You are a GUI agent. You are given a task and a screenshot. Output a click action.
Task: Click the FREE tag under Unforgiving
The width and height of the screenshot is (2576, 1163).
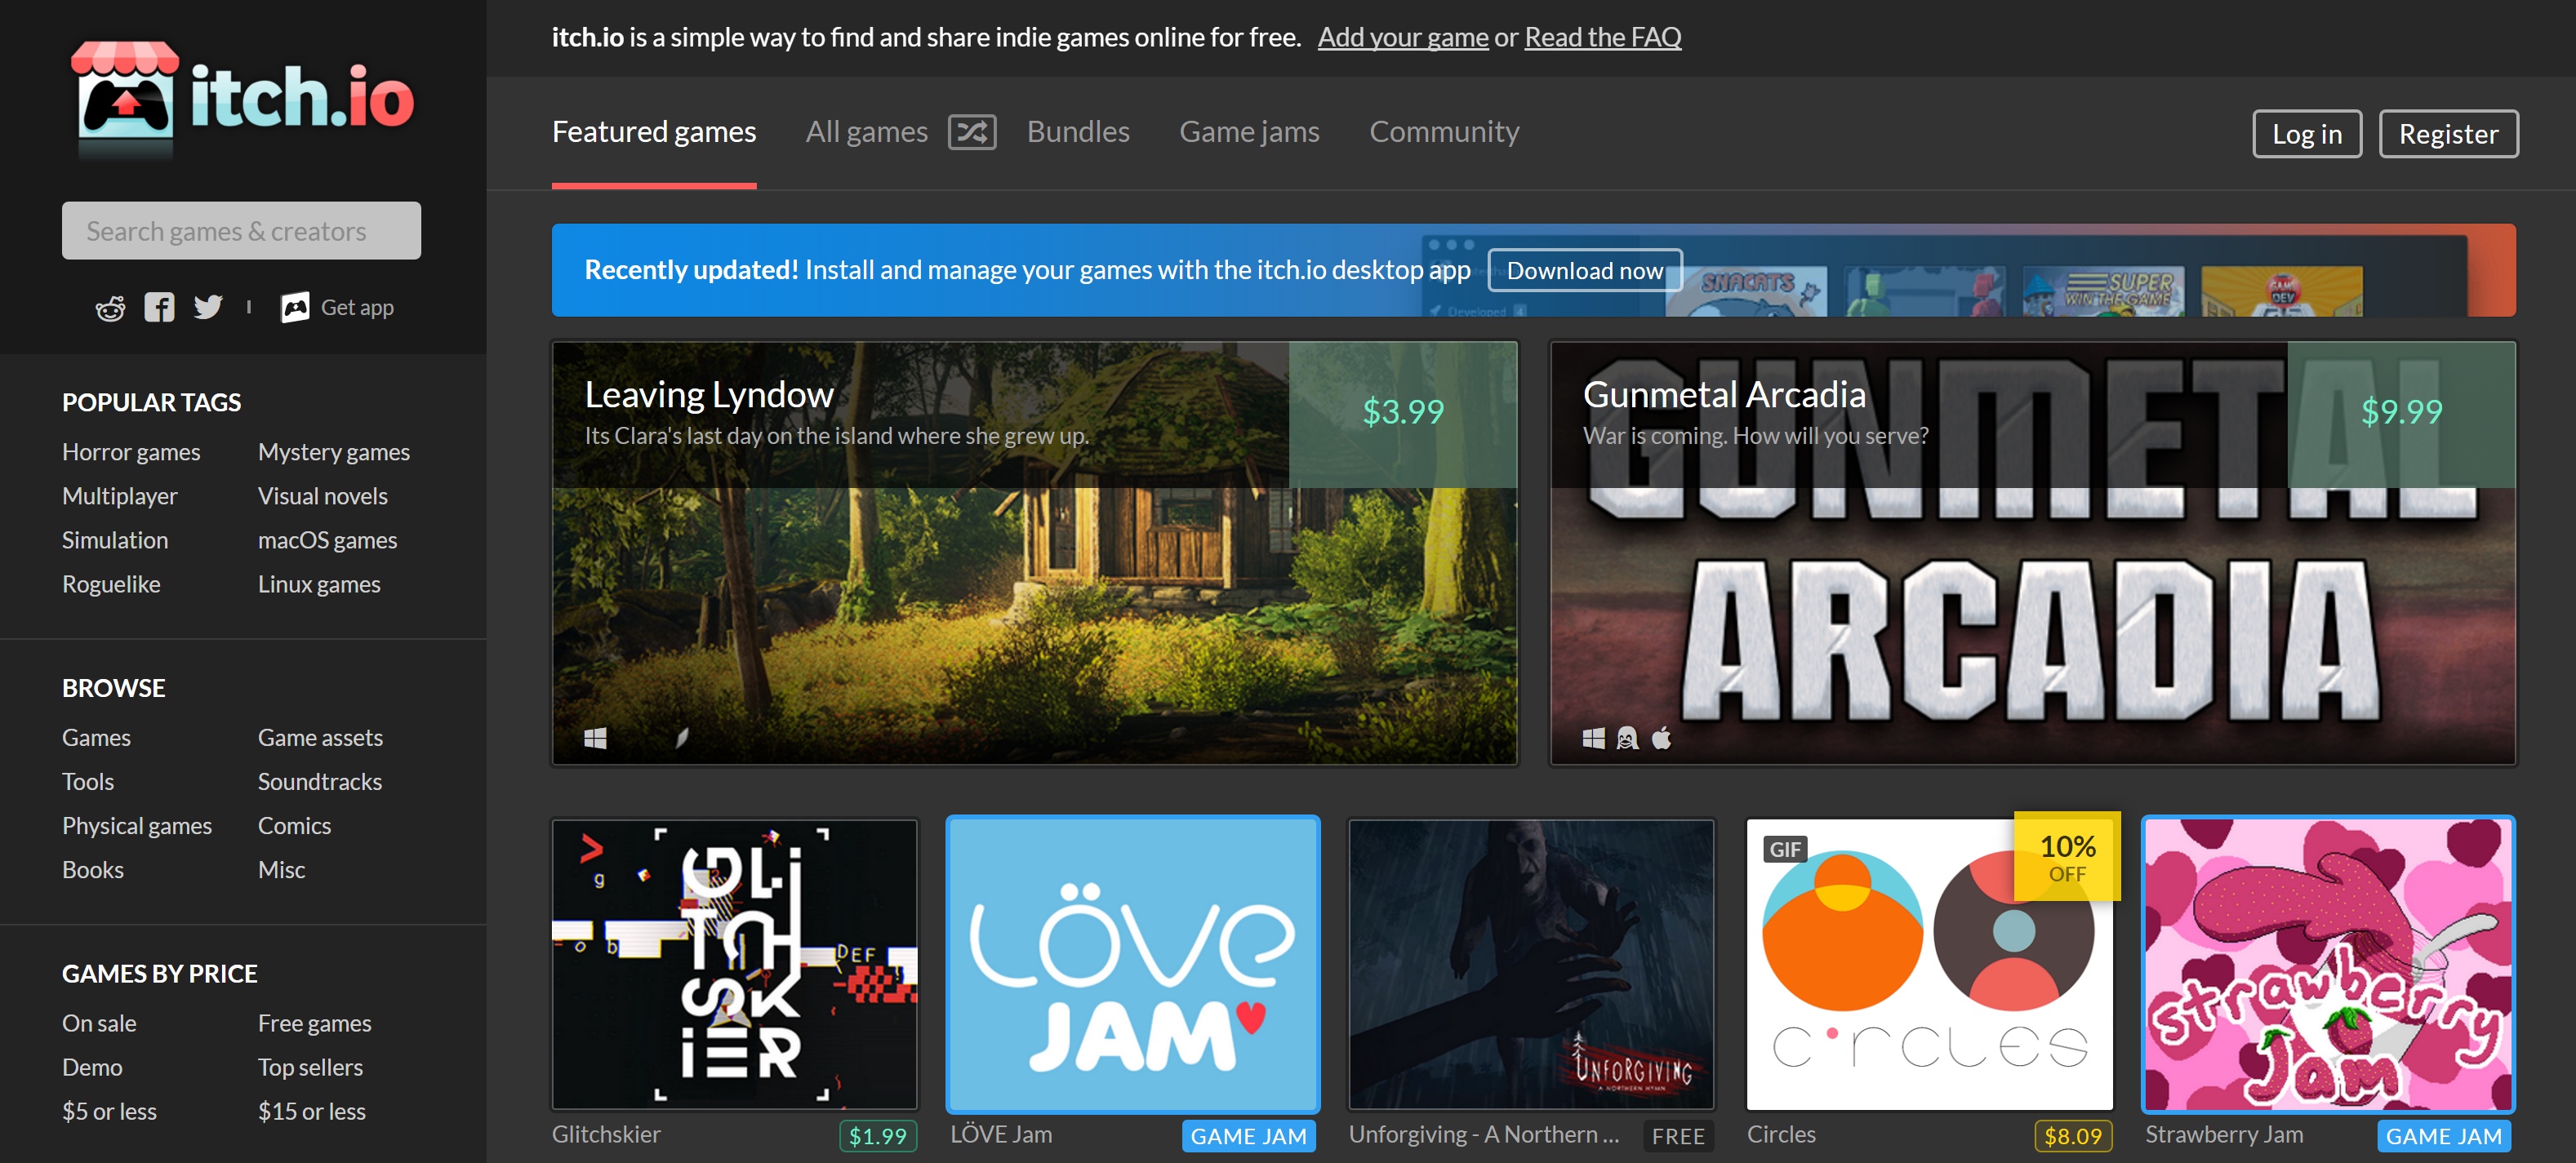pyautogui.click(x=1678, y=1136)
